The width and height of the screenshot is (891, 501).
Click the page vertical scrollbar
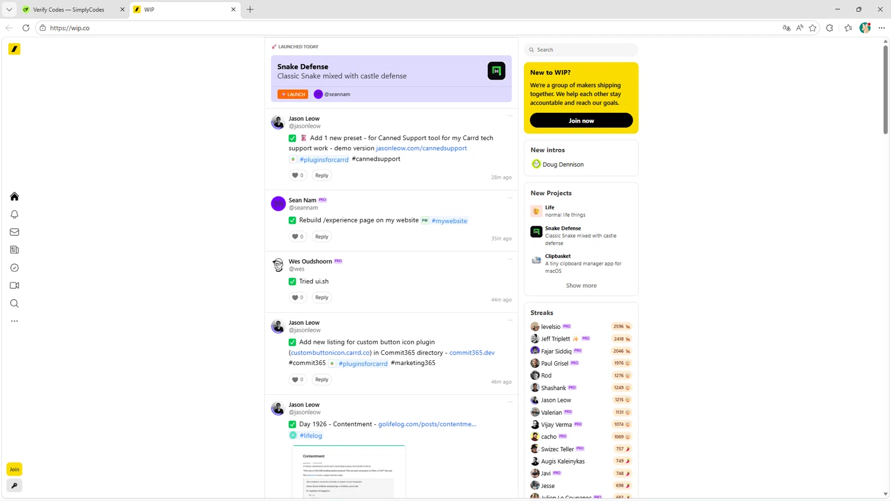coord(885,89)
